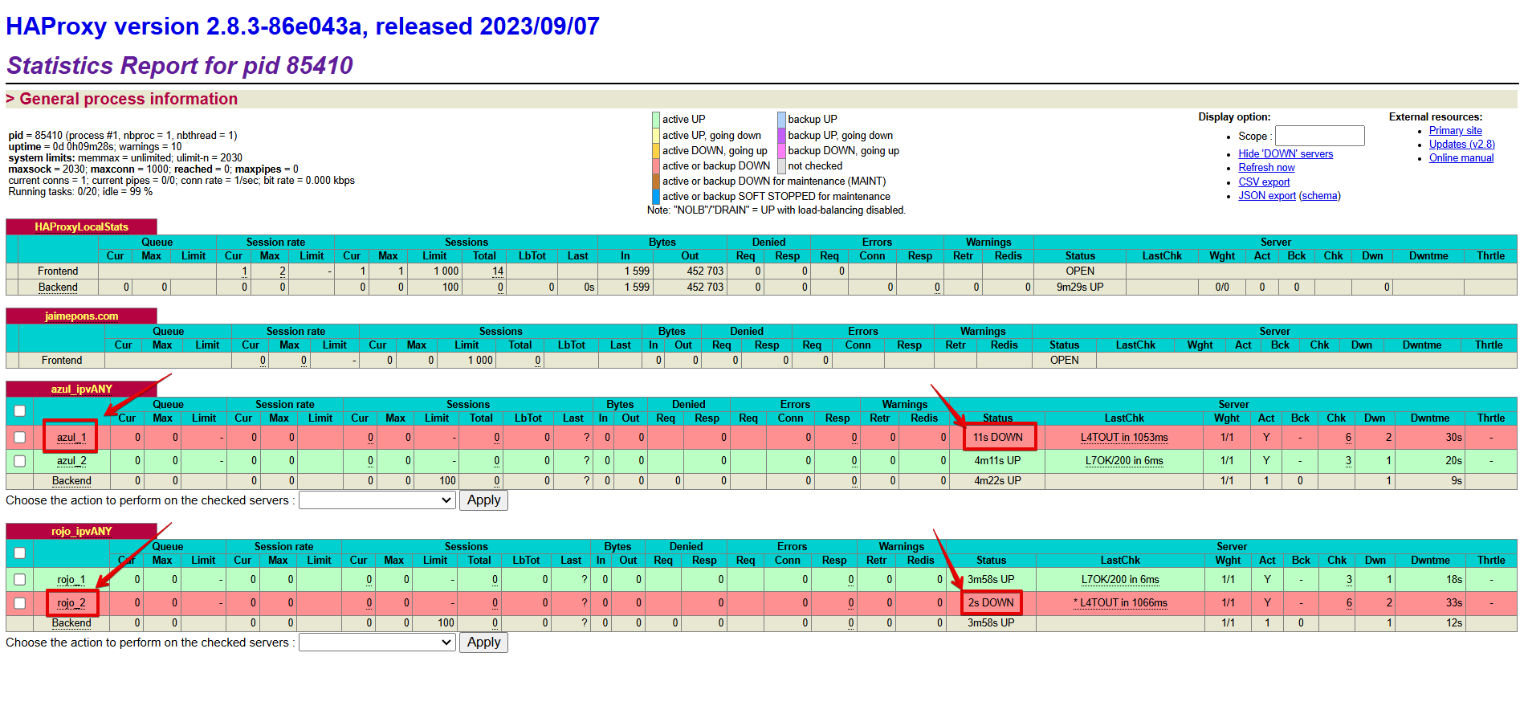
Task: Open action dropdown below rojo_ipvANY table
Action: tap(377, 643)
